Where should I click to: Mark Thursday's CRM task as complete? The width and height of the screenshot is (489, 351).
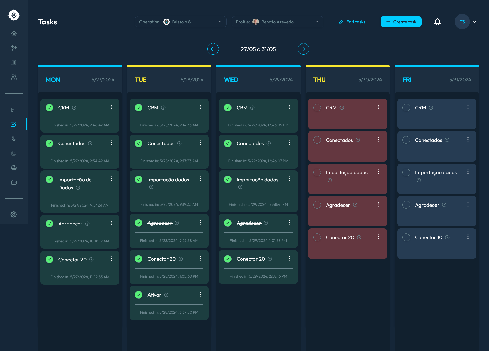pyautogui.click(x=317, y=107)
